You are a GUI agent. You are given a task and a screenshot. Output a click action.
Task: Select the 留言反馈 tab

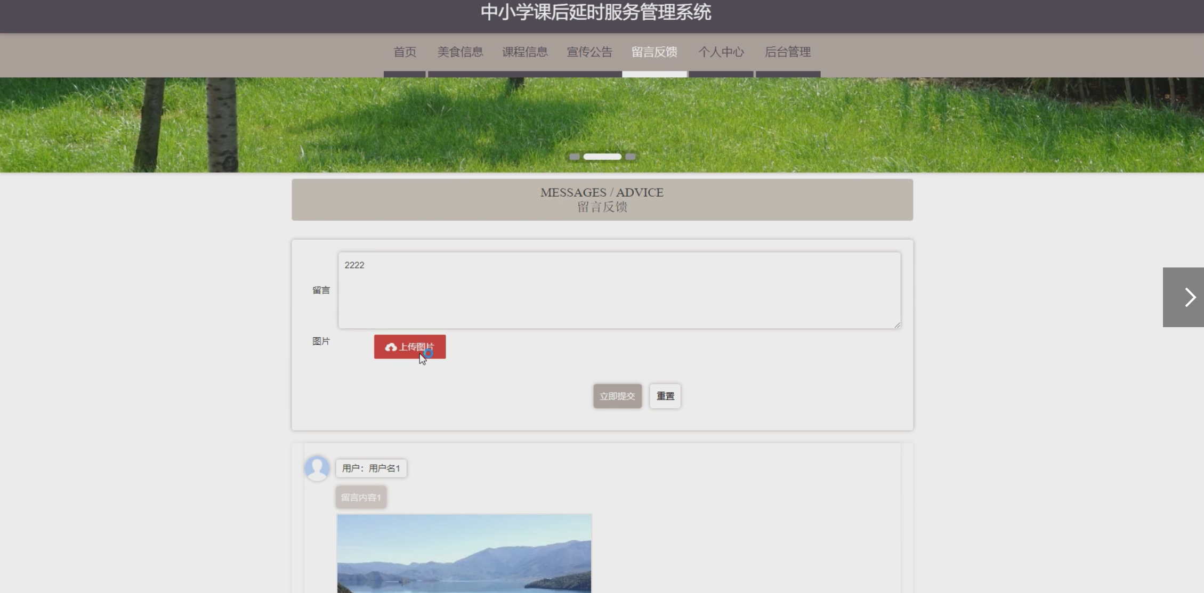click(654, 52)
